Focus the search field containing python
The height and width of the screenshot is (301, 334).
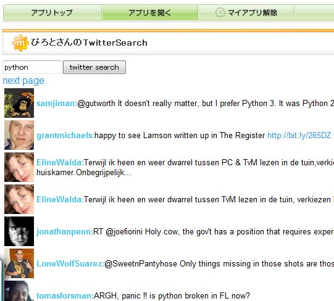[32, 67]
